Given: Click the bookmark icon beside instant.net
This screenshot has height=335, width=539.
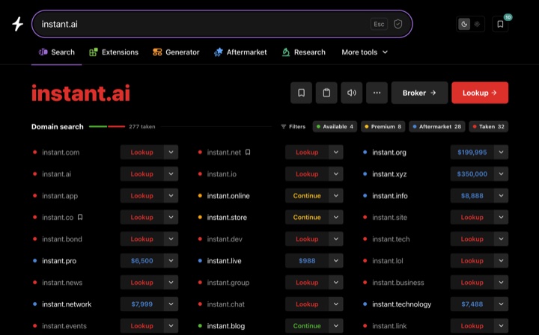Looking at the screenshot, I should 248,152.
